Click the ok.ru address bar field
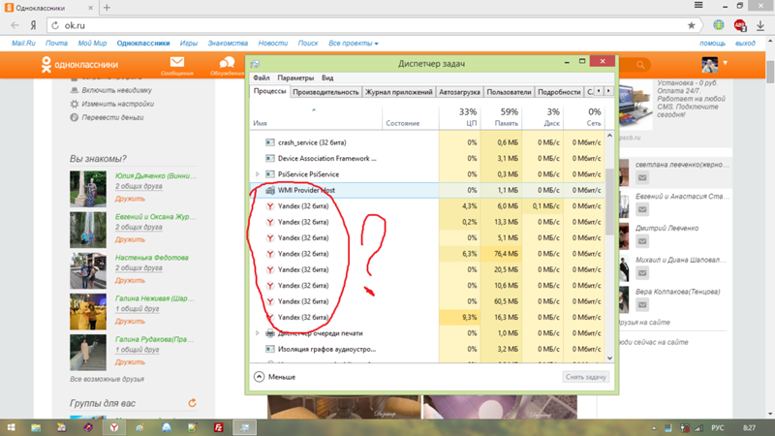Image resolution: width=775 pixels, height=436 pixels. (x=373, y=25)
